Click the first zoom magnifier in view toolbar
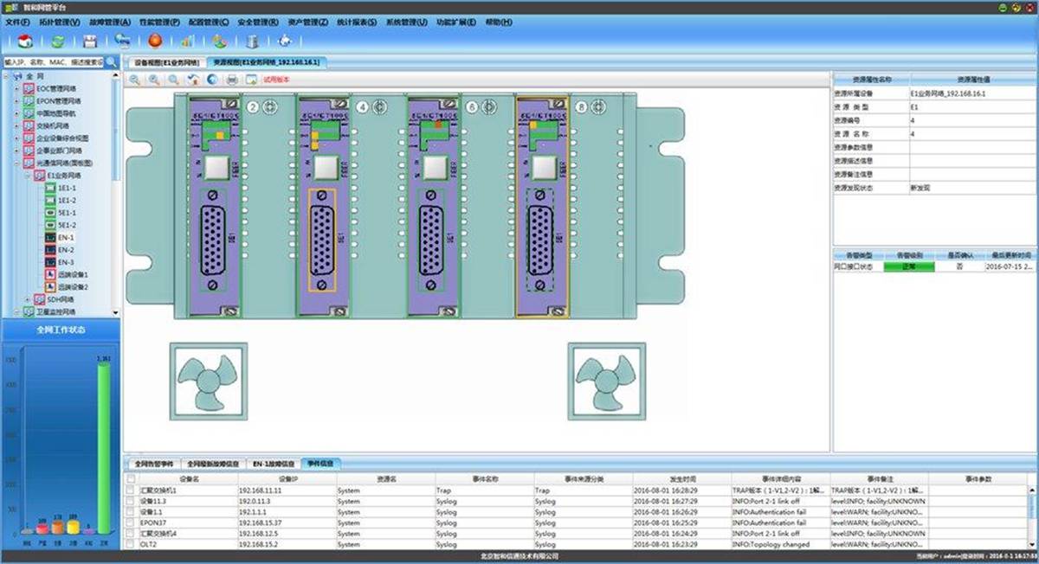This screenshot has height=564, width=1039. 136,80
